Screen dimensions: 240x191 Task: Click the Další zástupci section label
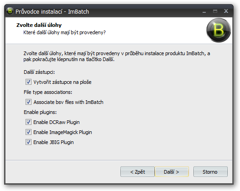point(39,72)
